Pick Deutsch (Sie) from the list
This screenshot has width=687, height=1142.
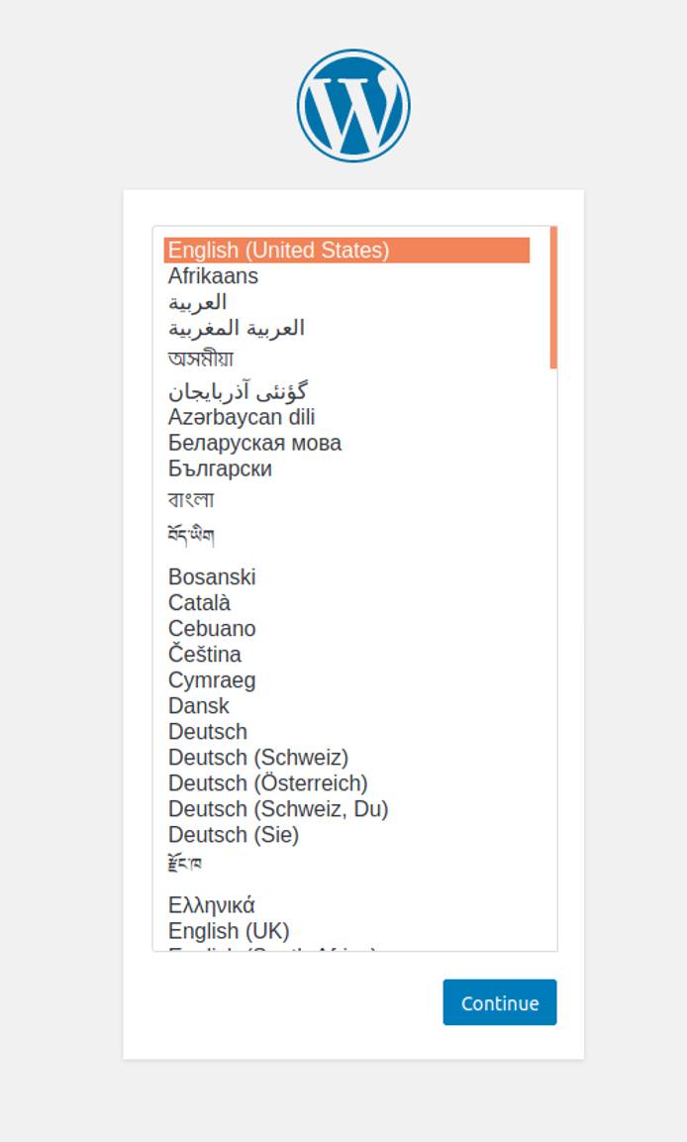coord(234,835)
